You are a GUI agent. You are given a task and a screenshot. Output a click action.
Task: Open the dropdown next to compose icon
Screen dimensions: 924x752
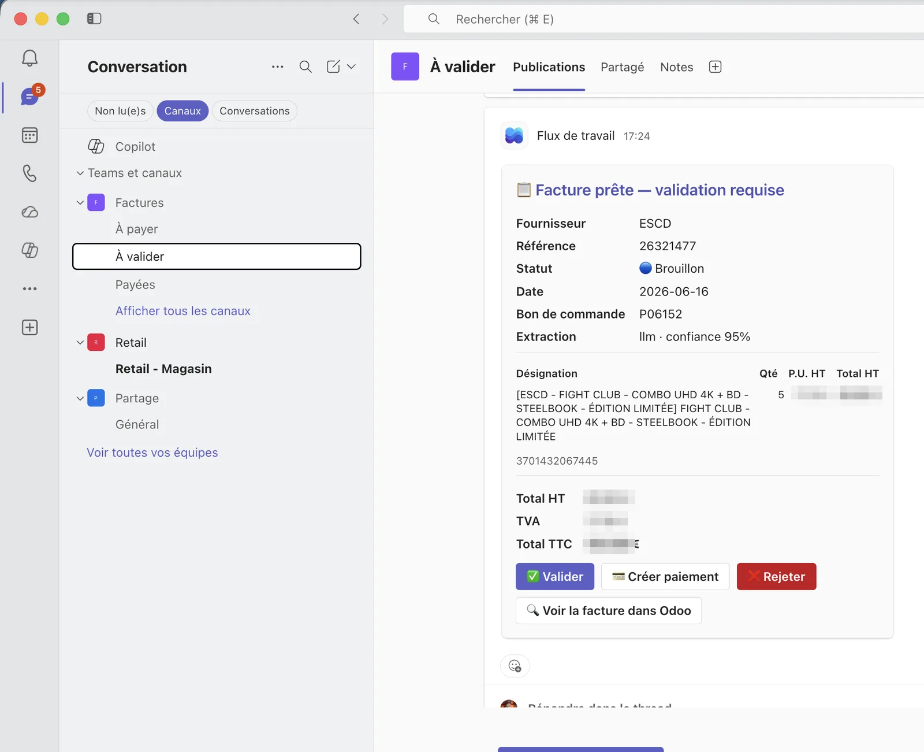[x=351, y=66]
